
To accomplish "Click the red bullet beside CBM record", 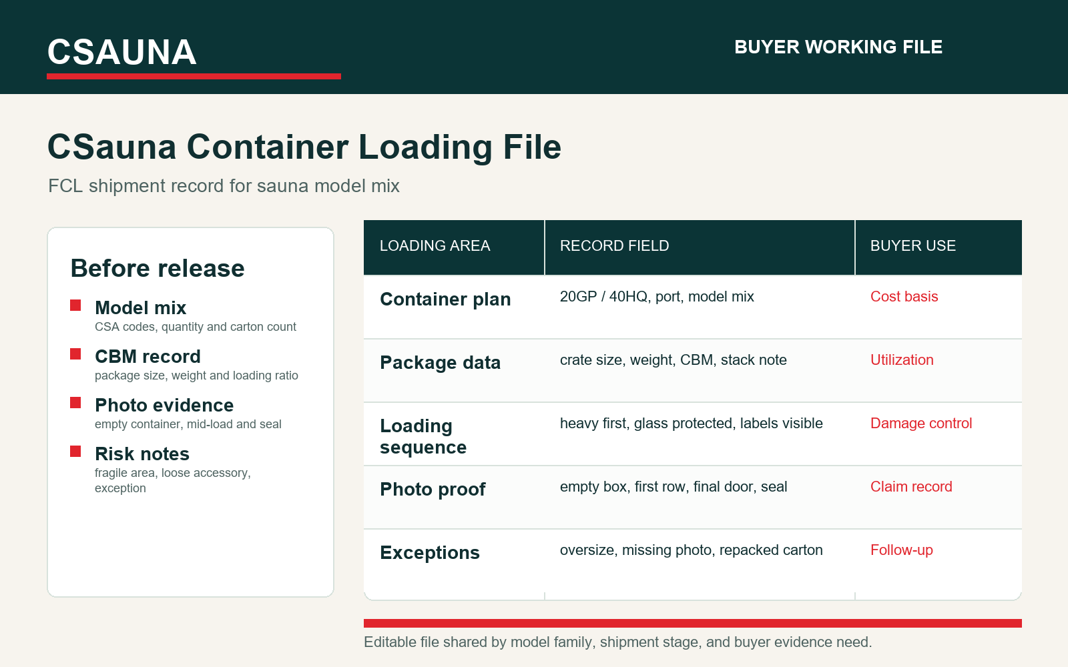I will 75,354.
